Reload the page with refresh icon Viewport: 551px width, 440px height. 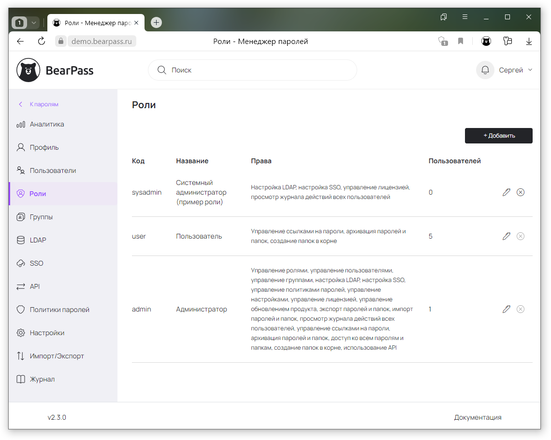[x=42, y=42]
